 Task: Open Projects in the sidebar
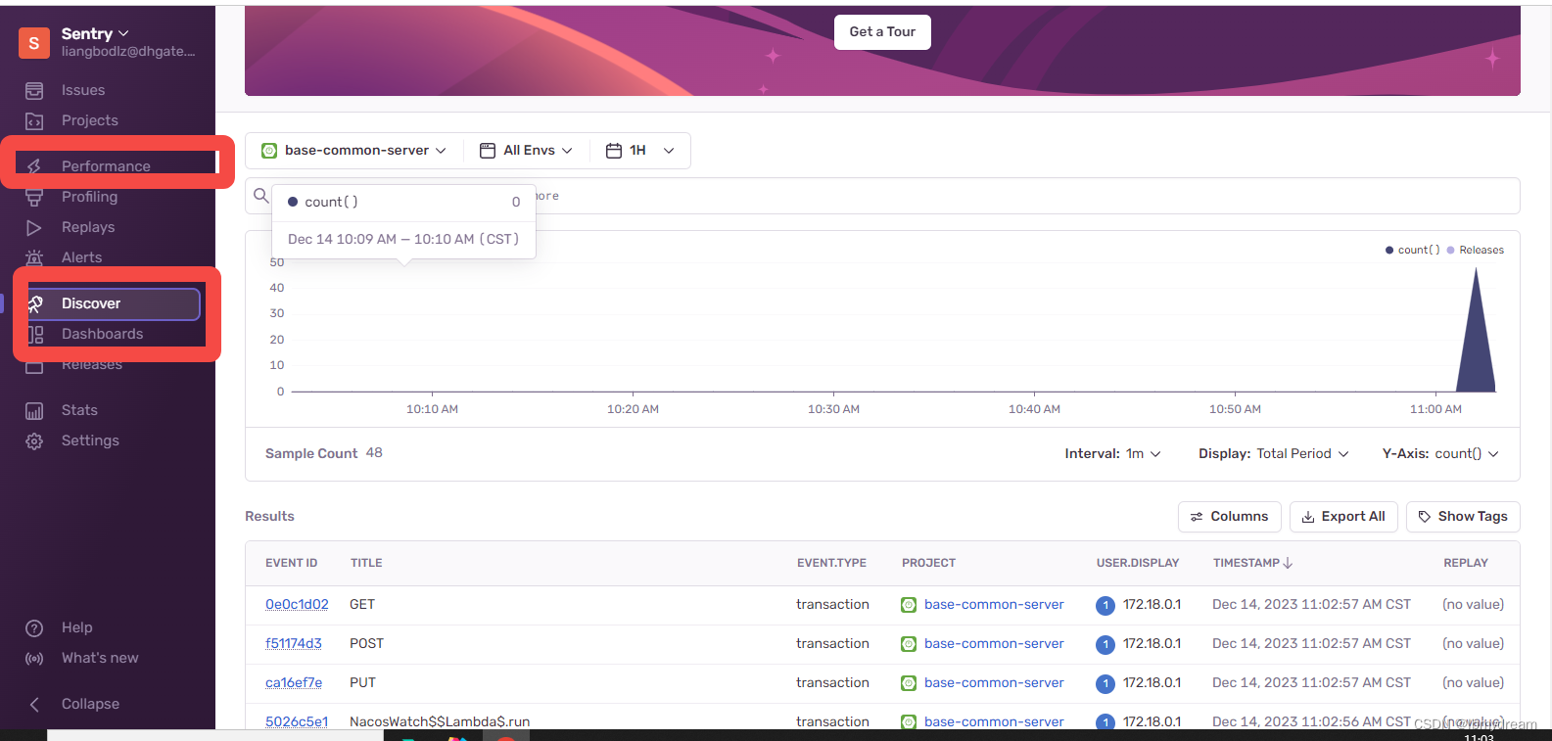click(x=90, y=121)
